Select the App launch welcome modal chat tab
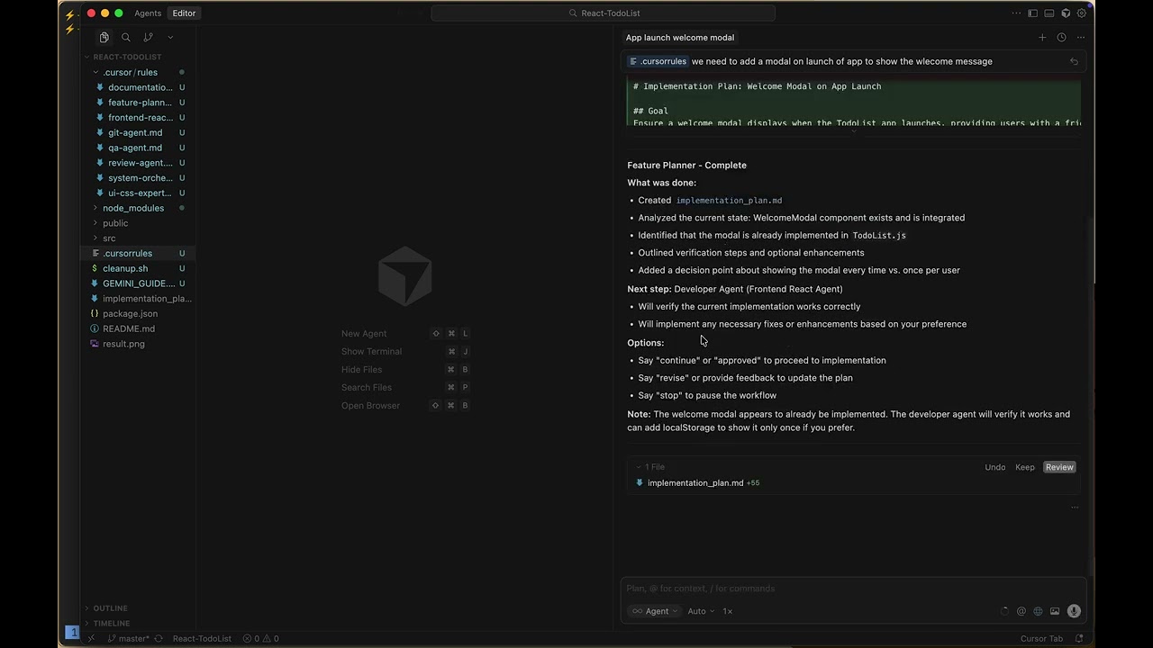 tap(680, 38)
